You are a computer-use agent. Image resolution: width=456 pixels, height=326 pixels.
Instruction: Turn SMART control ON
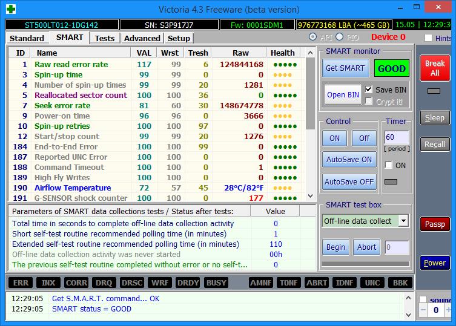pyautogui.click(x=334, y=139)
